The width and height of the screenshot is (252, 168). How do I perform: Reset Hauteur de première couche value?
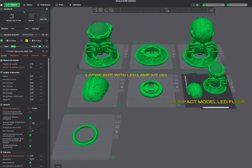(28, 67)
